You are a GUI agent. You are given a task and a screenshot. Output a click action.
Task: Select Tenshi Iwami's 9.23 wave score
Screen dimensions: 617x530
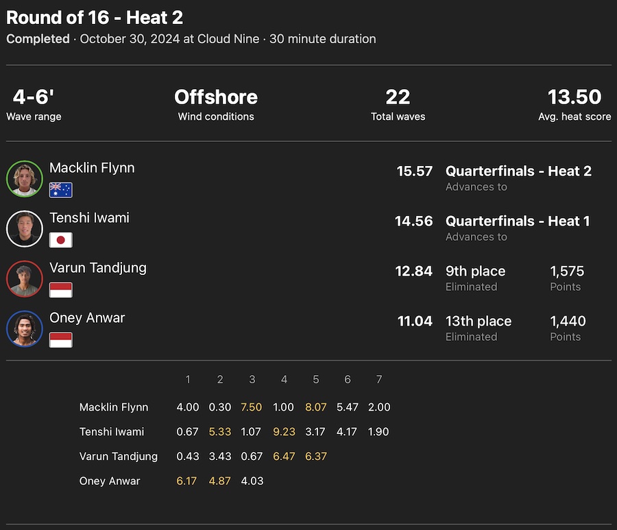click(x=284, y=432)
